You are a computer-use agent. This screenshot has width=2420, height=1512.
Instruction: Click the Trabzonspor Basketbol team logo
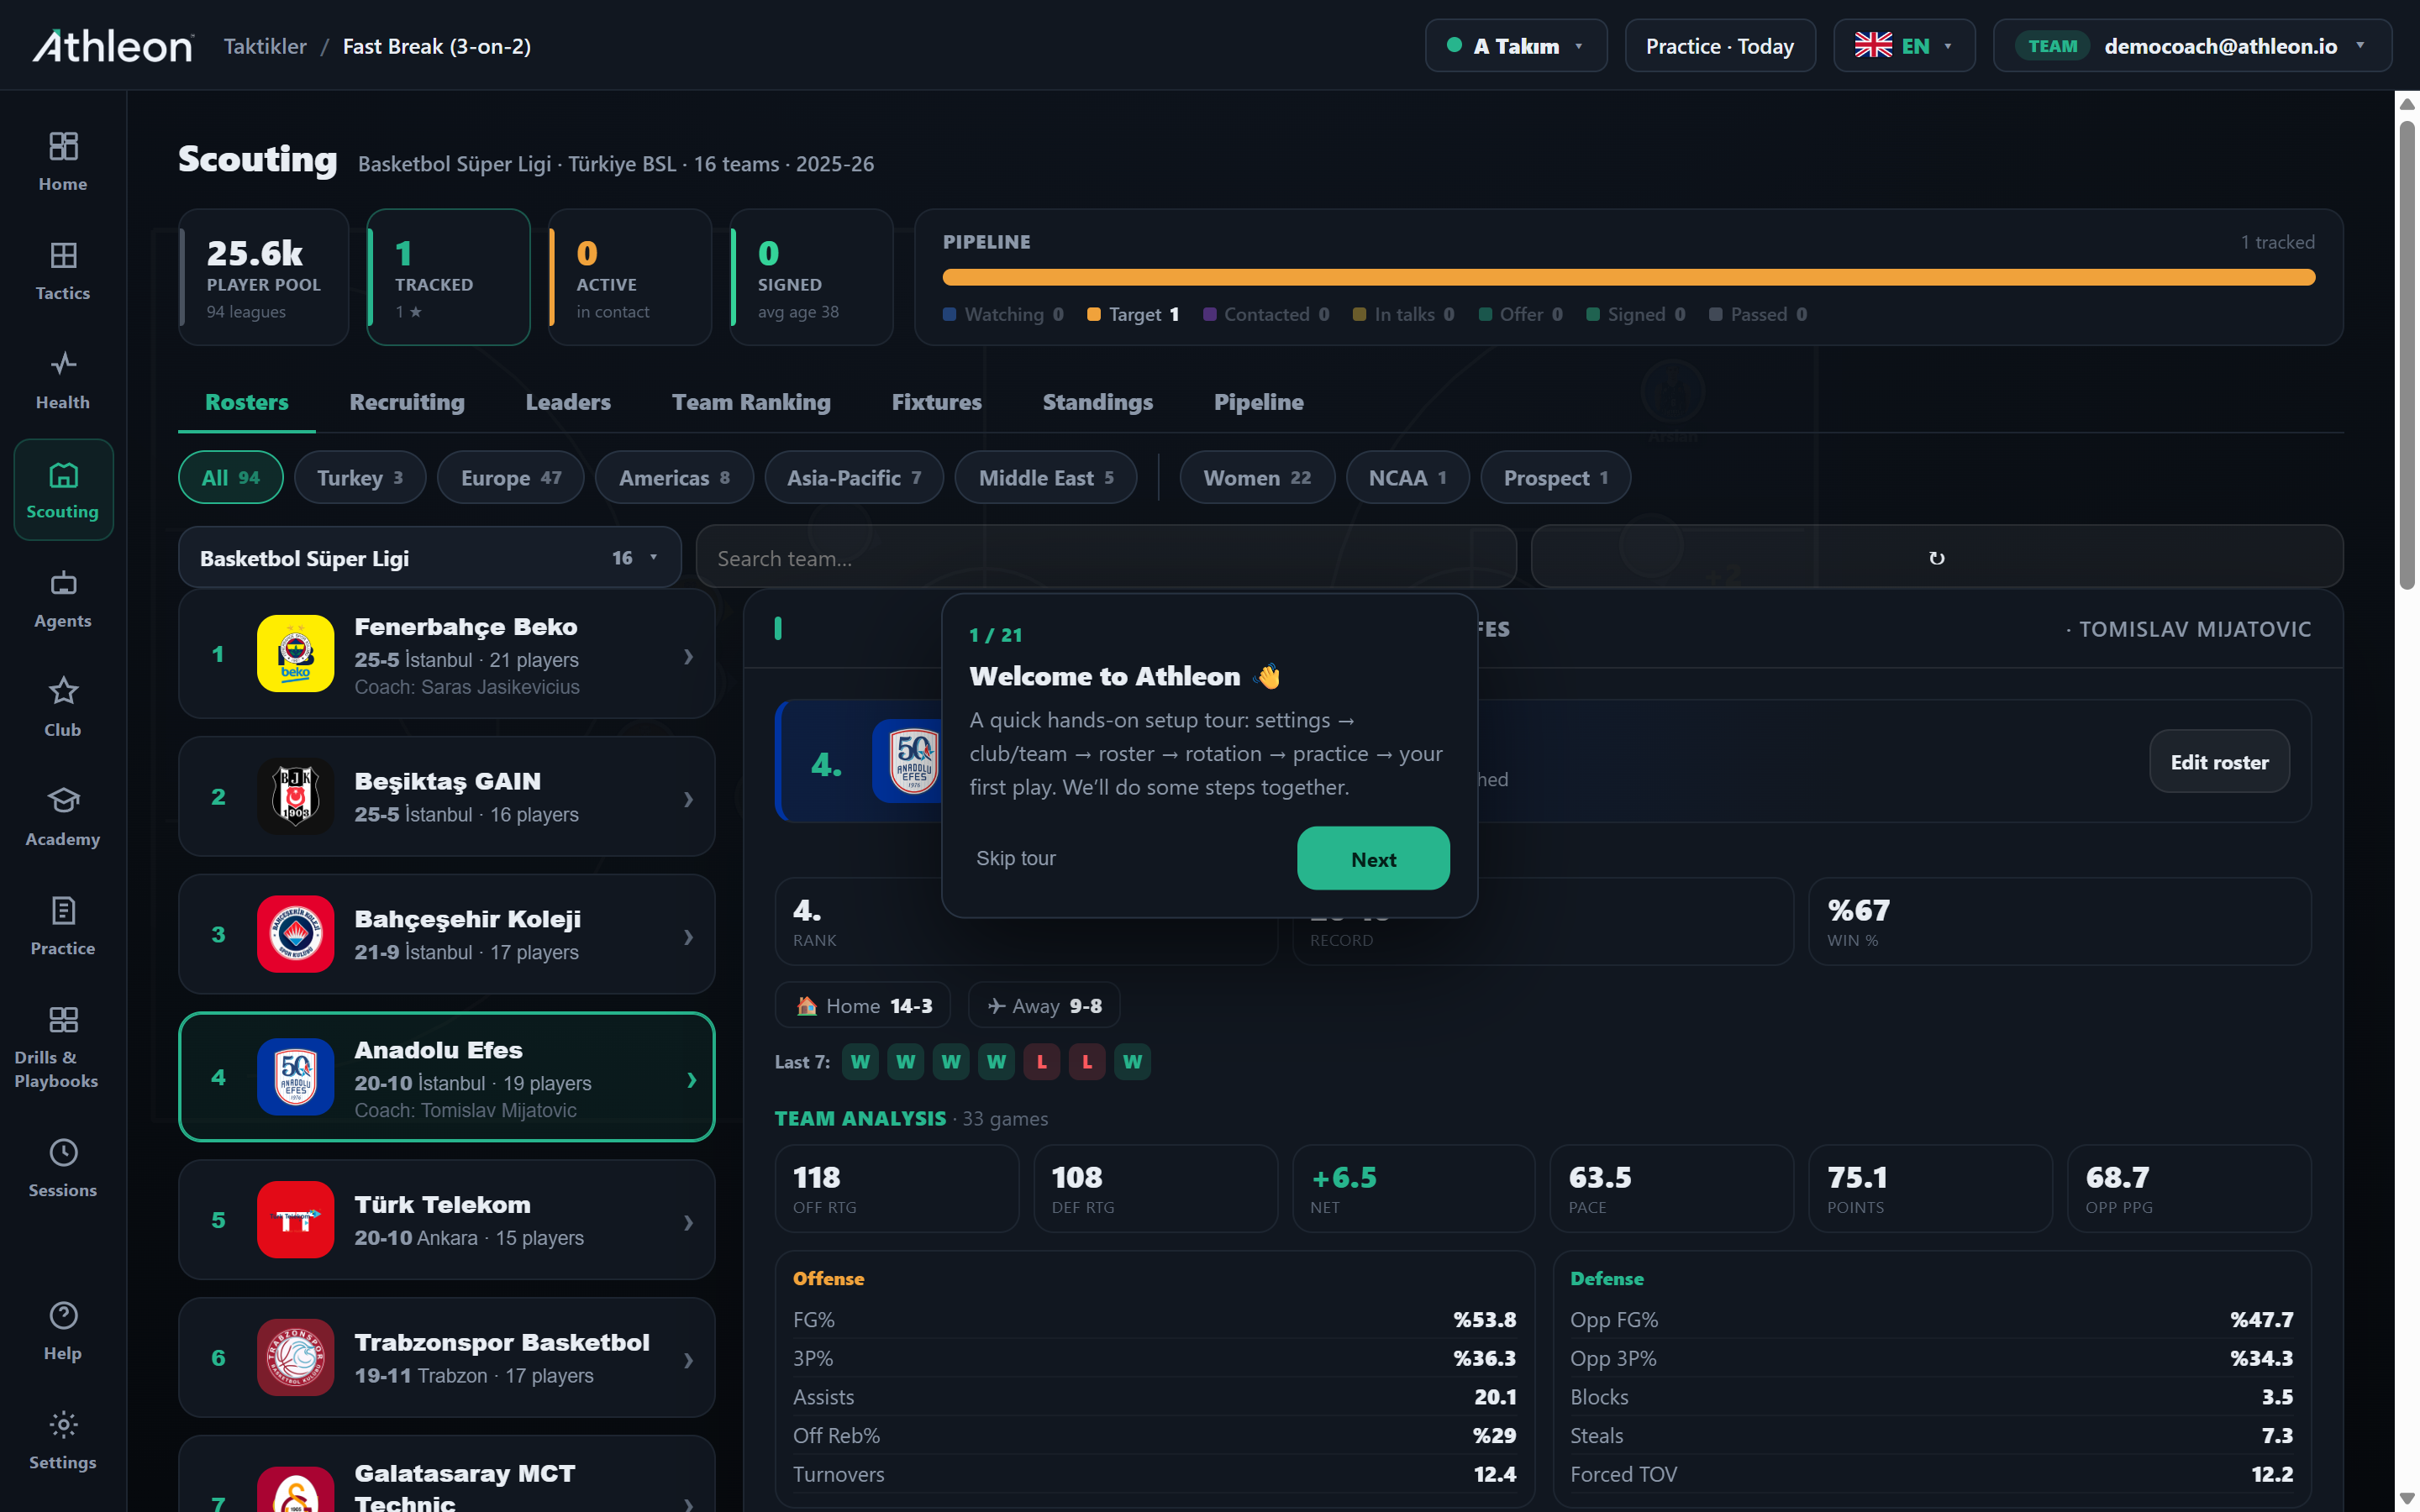[295, 1357]
